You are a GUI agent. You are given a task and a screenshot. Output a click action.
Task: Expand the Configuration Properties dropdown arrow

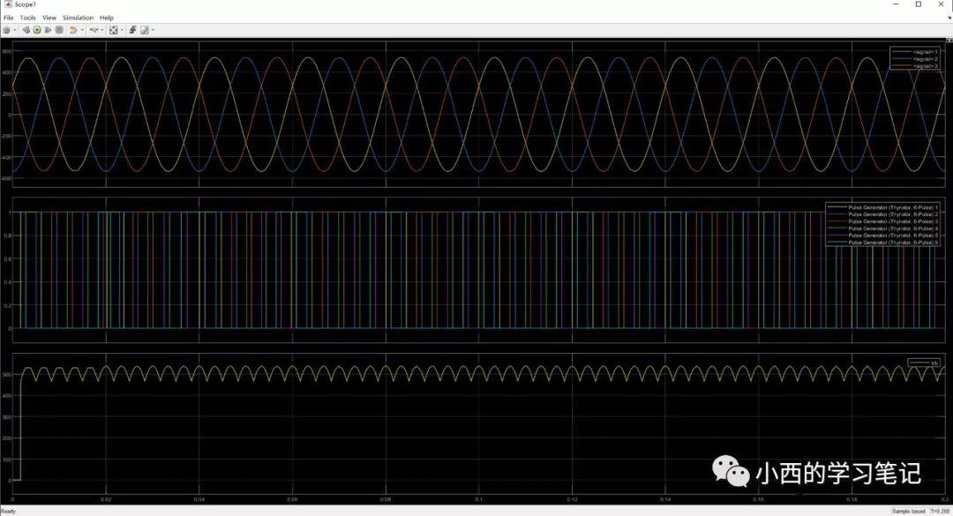click(14, 30)
